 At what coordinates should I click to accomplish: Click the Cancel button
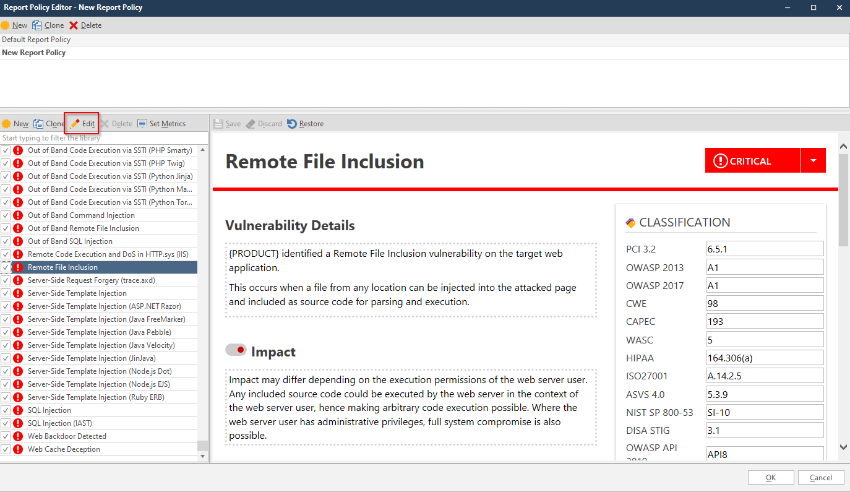click(821, 477)
